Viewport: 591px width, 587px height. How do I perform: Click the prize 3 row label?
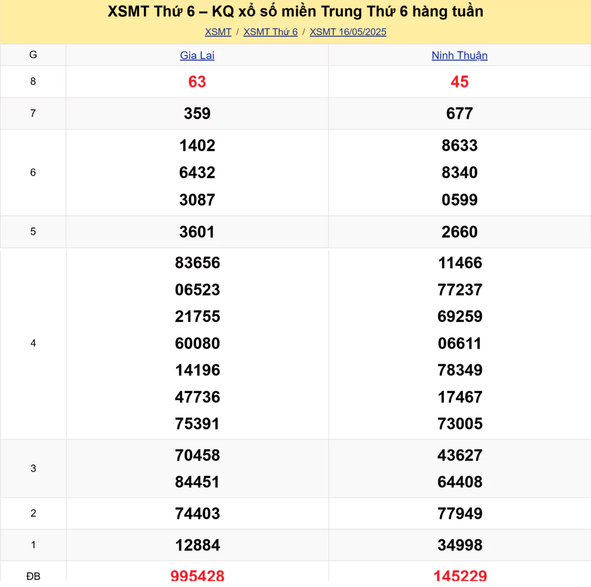(x=33, y=469)
